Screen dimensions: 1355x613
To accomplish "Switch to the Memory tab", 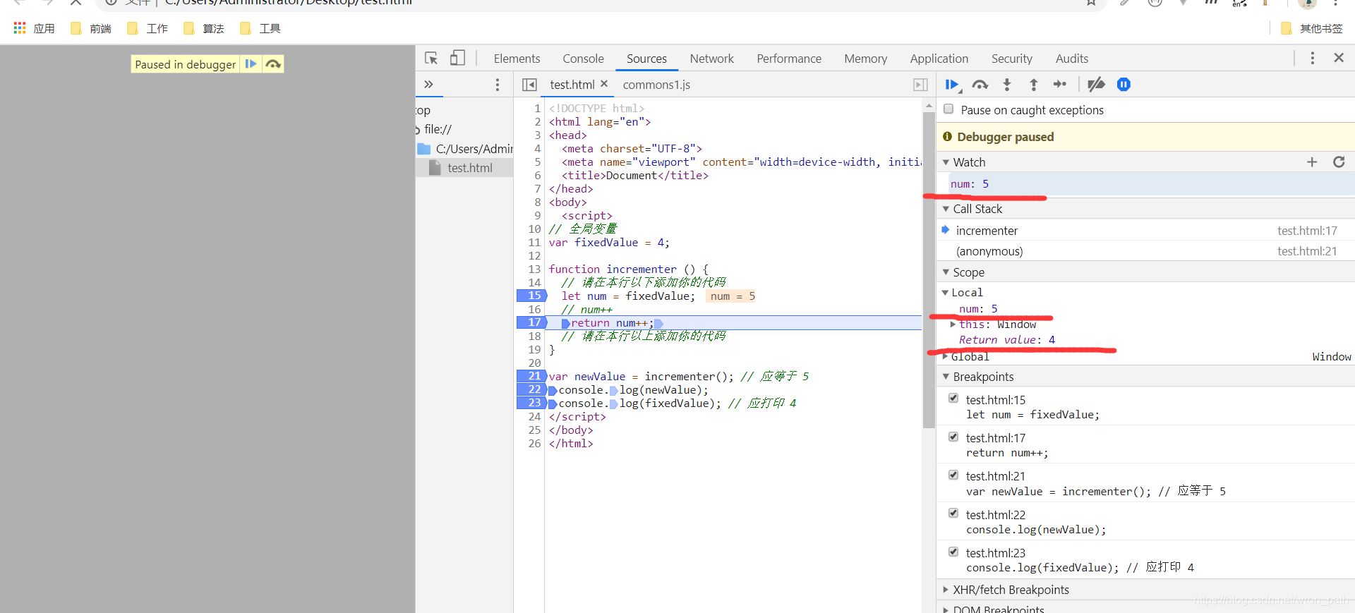I will (865, 59).
